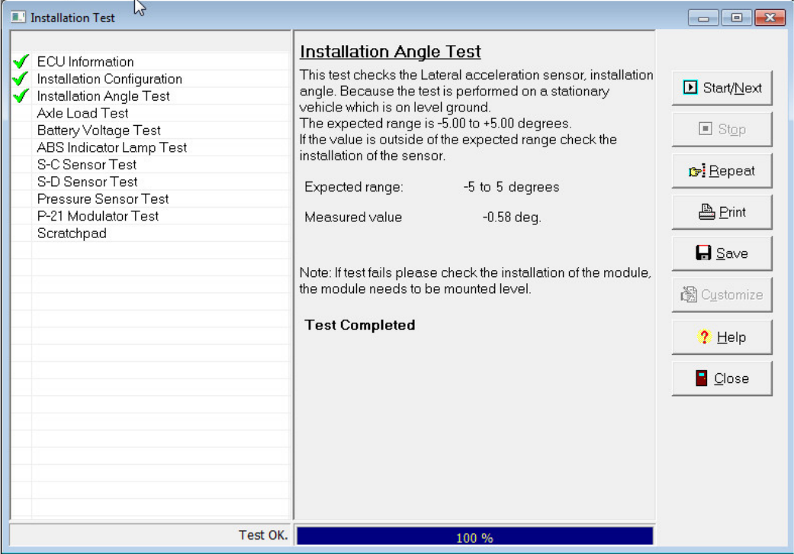The height and width of the screenshot is (554, 794).
Task: Click the green checkmark beside Installation Angle Test
Action: click(x=21, y=95)
